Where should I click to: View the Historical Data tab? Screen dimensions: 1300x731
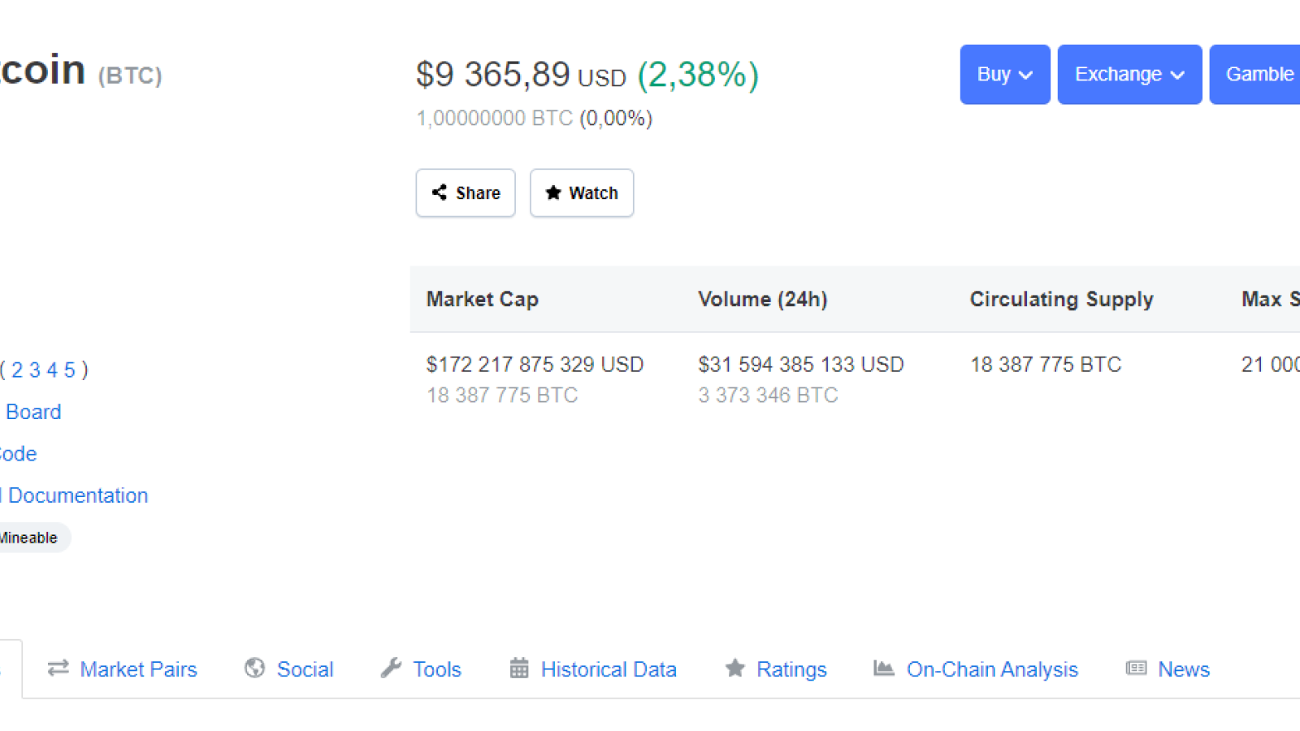pos(593,669)
